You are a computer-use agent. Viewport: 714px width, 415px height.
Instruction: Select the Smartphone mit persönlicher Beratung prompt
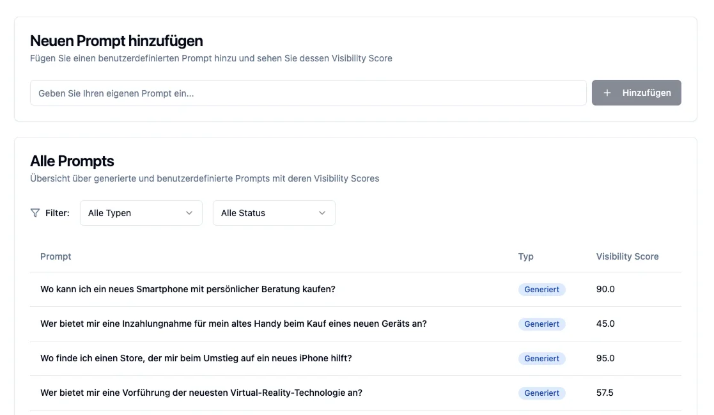[x=187, y=289]
